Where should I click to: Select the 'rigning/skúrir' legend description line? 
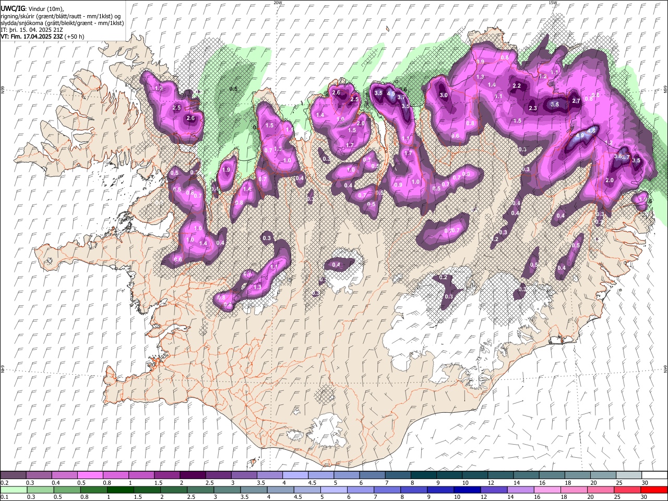coord(61,16)
